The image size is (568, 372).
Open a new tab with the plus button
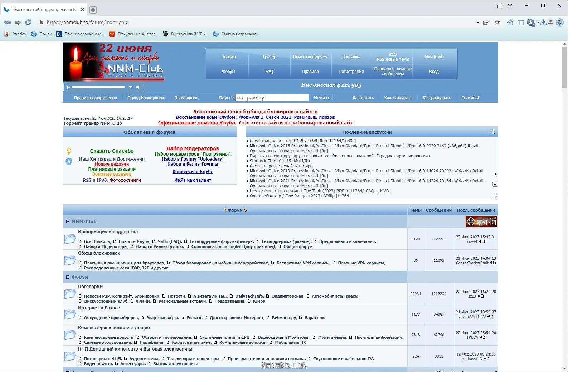click(x=93, y=10)
